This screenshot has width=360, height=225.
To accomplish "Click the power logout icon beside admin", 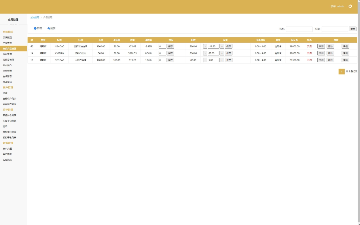I will pos(350,6).
